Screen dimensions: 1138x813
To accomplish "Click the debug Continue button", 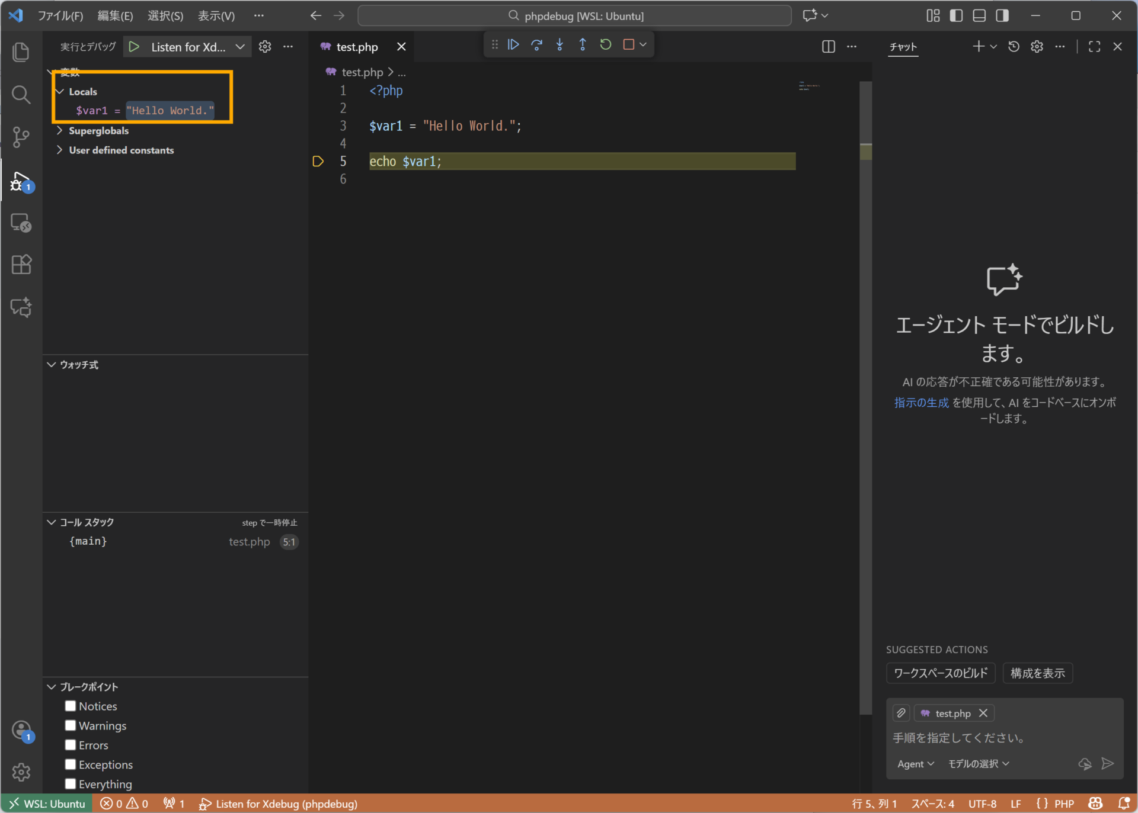I will (x=513, y=44).
